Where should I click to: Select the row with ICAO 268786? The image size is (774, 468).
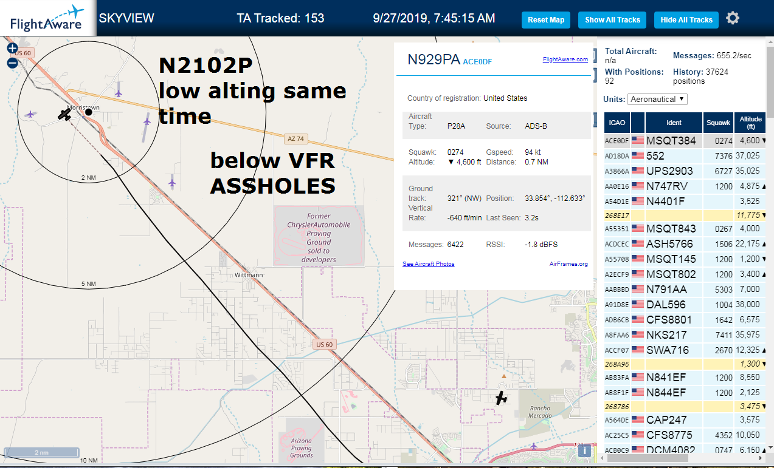click(x=686, y=406)
